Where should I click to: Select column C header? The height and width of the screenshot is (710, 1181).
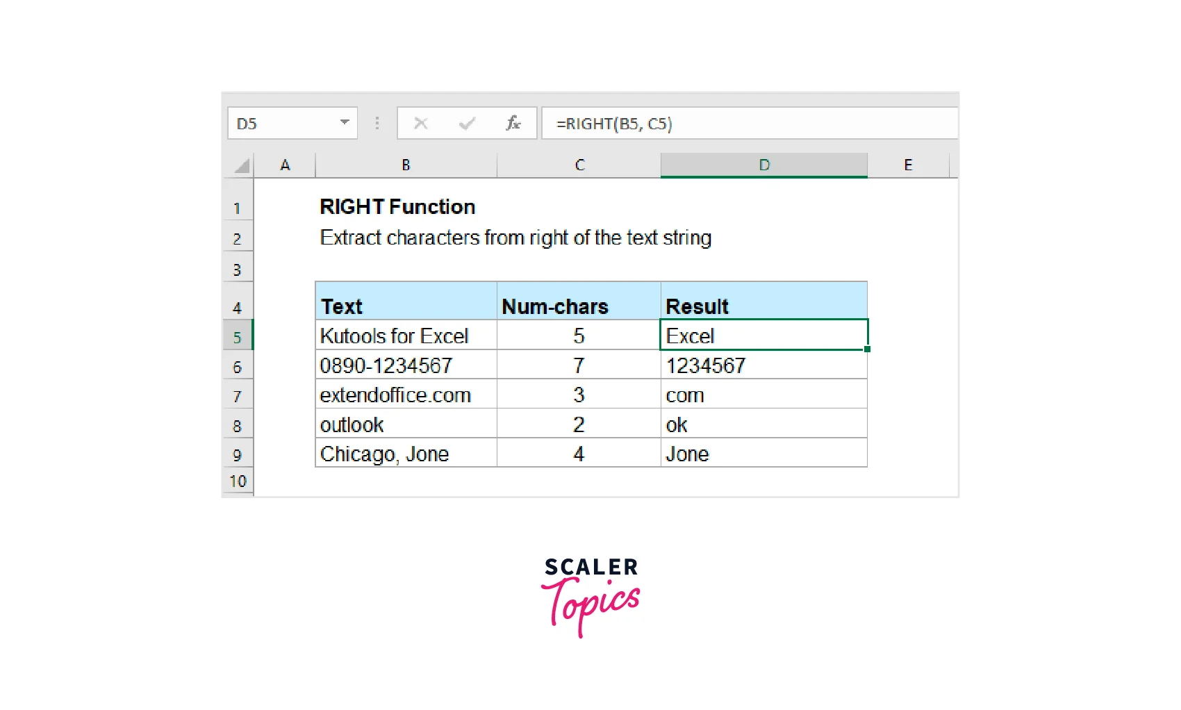tap(579, 165)
